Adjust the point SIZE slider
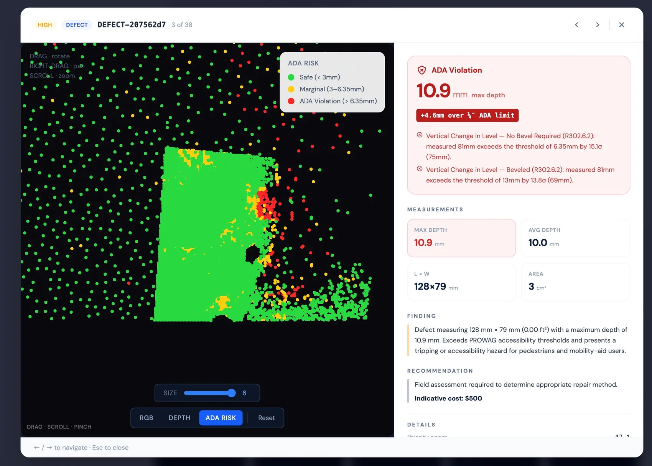Screen dimensions: 652x466 [x=209, y=393]
